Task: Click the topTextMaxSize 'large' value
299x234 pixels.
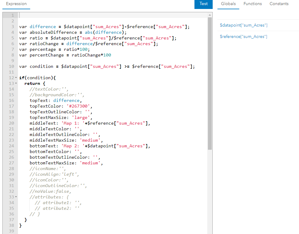Action: tap(81, 117)
